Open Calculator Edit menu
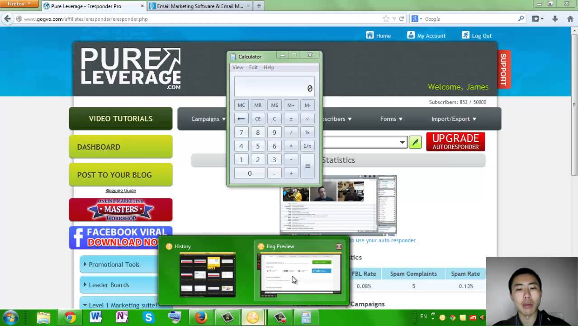This screenshot has height=326, width=578. 253,67
